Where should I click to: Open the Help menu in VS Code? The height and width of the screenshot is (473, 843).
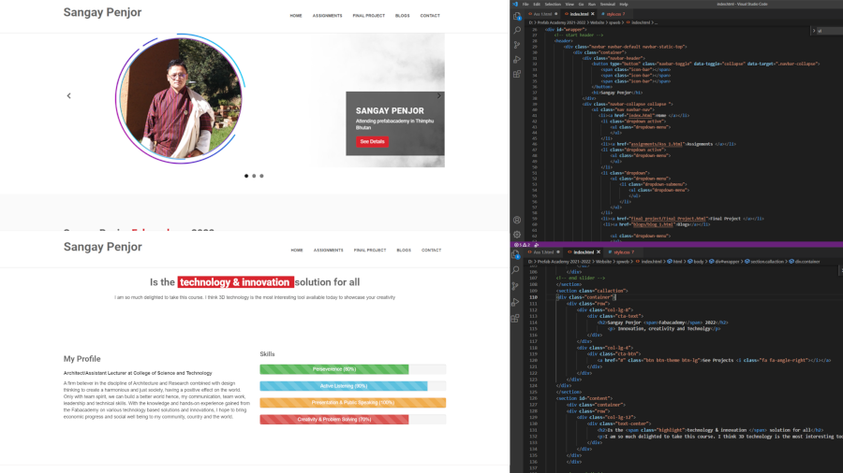pos(624,4)
